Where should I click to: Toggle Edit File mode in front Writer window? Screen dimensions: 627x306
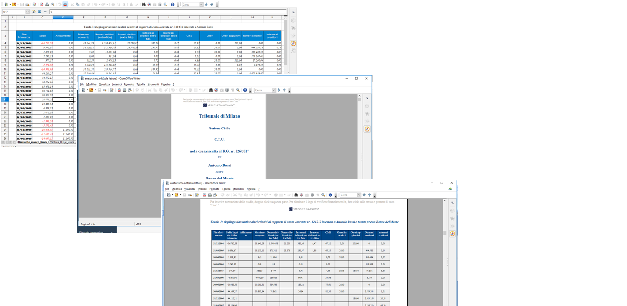click(197, 195)
